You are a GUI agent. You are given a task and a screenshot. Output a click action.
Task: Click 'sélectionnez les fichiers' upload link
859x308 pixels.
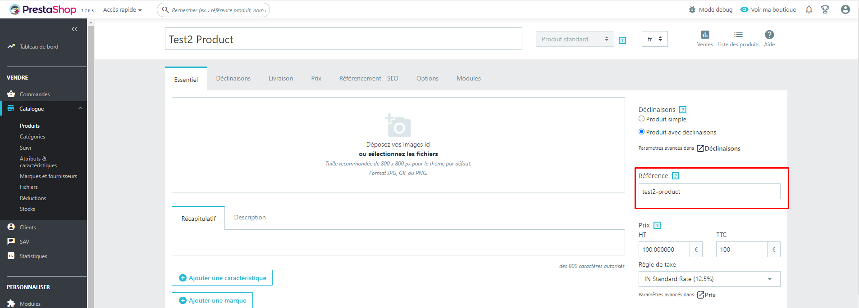coord(403,154)
